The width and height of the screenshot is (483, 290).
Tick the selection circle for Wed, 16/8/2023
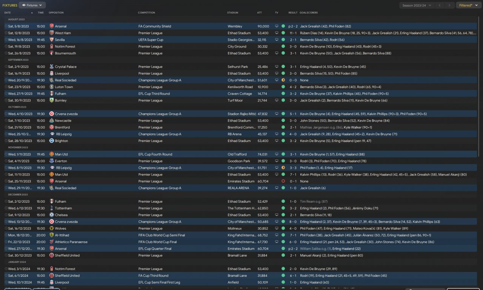pos(6,40)
